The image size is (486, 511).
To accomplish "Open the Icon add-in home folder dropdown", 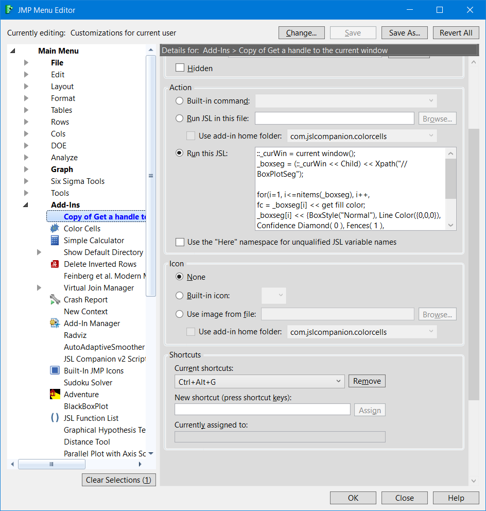I will [x=362, y=332].
